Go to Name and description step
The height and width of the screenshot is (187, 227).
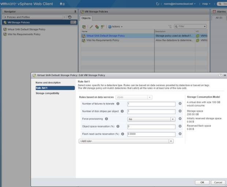point(48,82)
